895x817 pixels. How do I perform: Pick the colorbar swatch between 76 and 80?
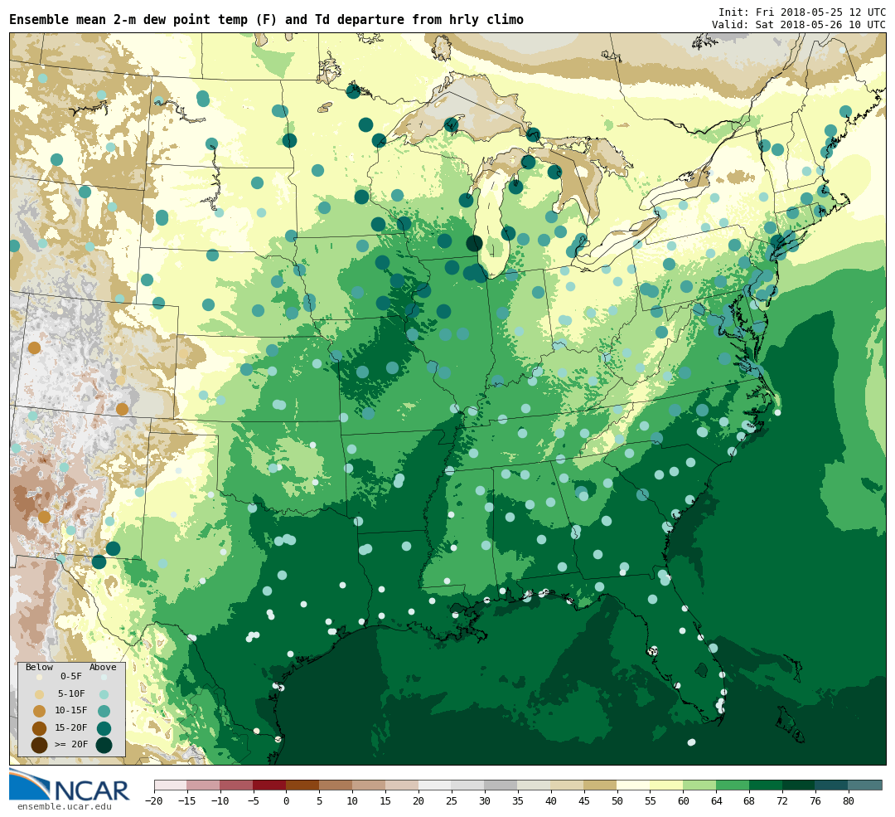(x=832, y=785)
